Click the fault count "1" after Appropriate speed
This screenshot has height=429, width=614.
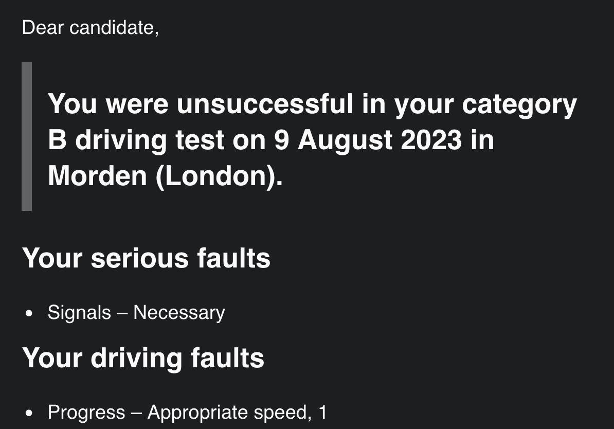tap(322, 413)
